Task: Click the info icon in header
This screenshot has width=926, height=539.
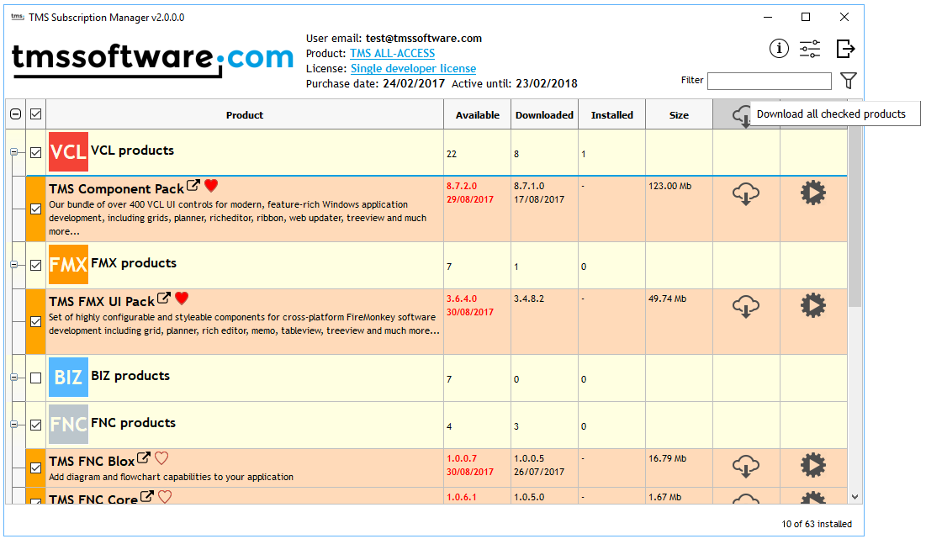Action: point(779,49)
